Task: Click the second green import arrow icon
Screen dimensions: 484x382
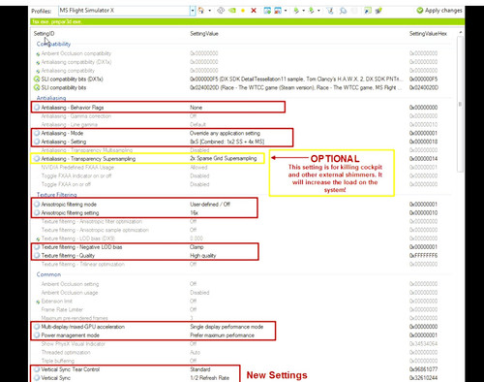Action: click(x=311, y=11)
